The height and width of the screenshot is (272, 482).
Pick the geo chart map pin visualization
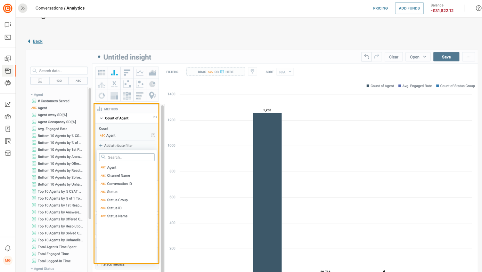153,95
